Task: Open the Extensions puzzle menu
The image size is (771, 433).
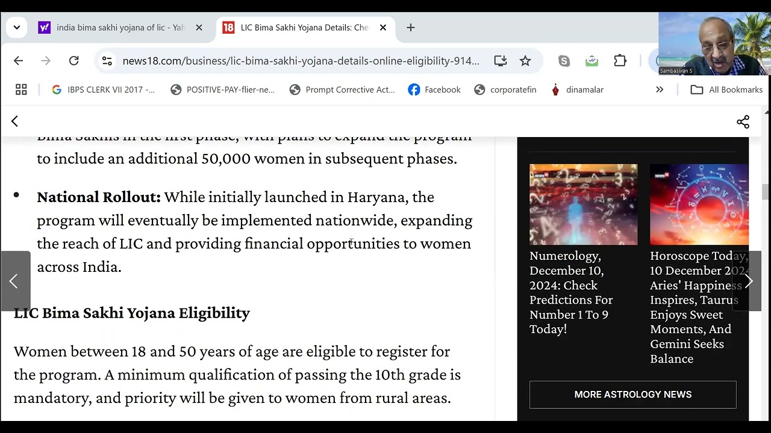Action: pyautogui.click(x=620, y=61)
